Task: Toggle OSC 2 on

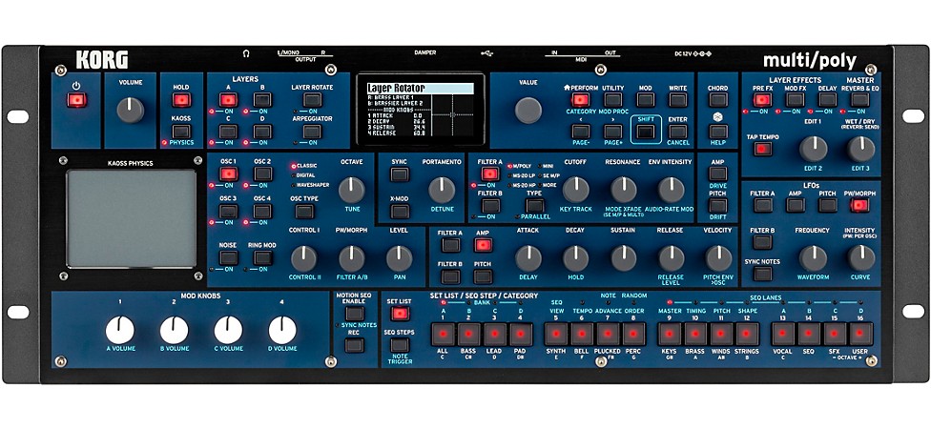Action: [262, 174]
